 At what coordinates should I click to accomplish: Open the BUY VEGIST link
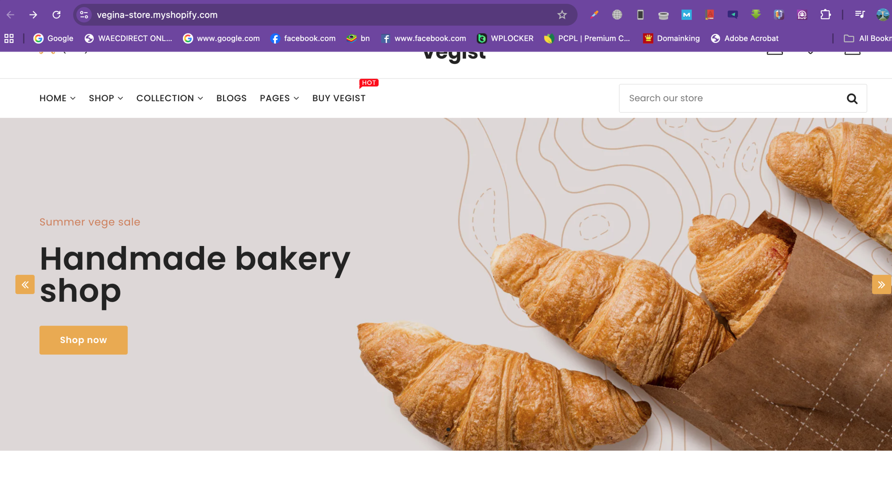(x=339, y=98)
